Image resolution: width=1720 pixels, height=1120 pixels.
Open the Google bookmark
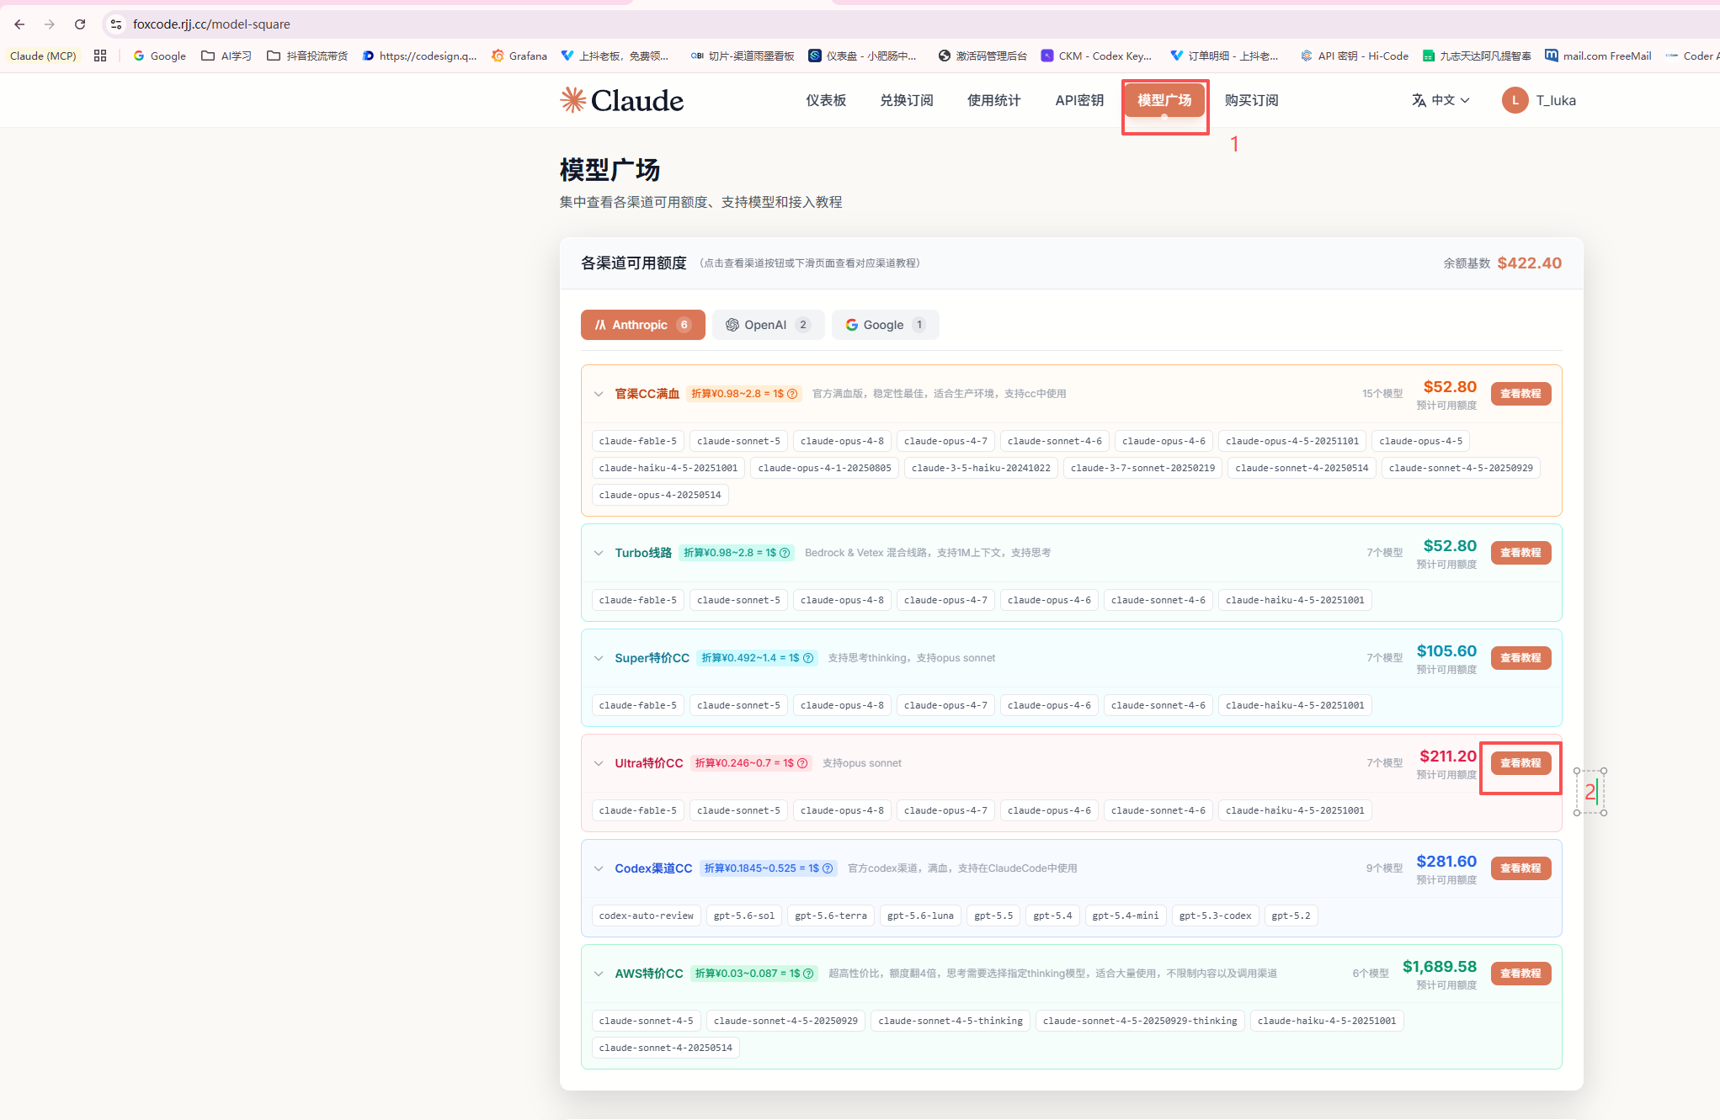(x=159, y=56)
